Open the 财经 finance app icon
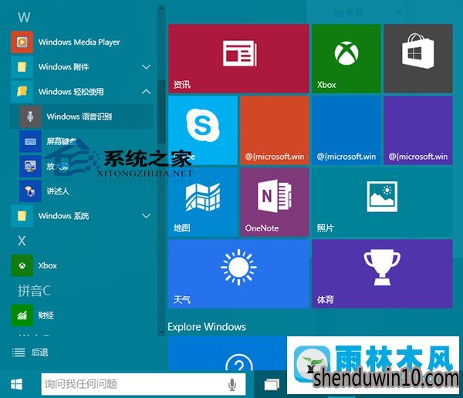463x398 pixels. coord(22,315)
